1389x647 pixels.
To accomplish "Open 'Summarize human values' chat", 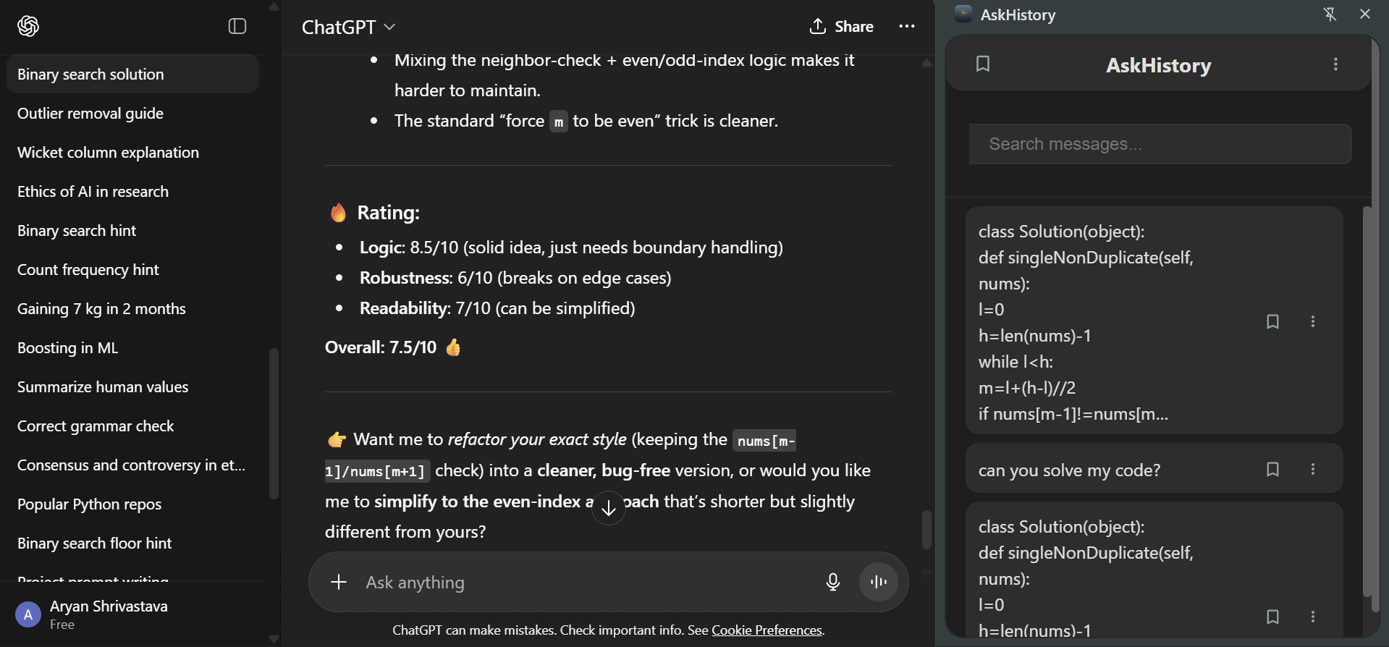I will pyautogui.click(x=132, y=386).
